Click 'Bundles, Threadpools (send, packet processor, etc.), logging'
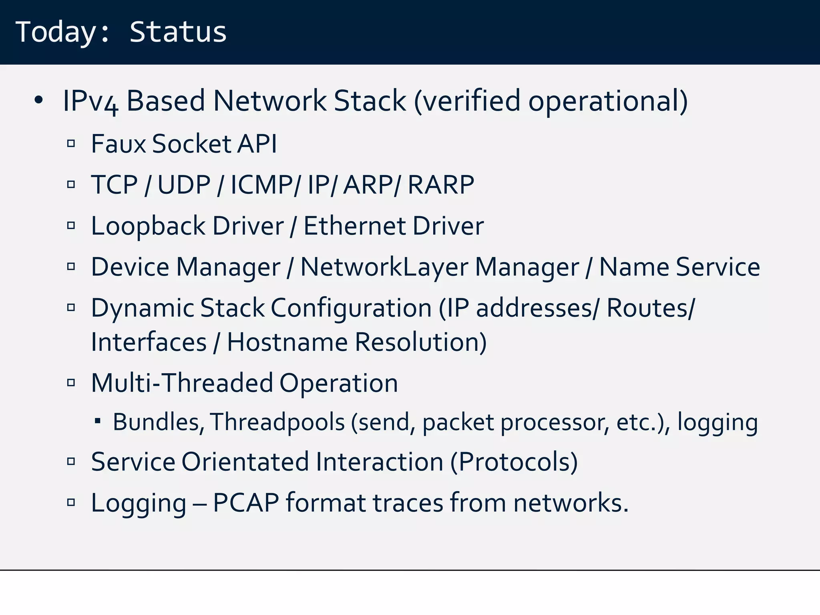 coord(435,422)
